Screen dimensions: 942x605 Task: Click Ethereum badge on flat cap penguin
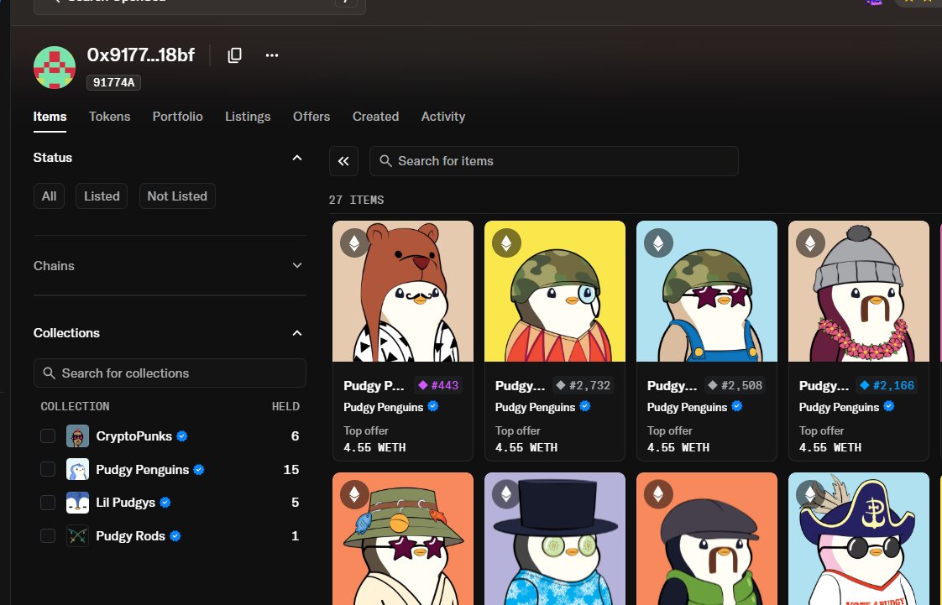pyautogui.click(x=658, y=494)
